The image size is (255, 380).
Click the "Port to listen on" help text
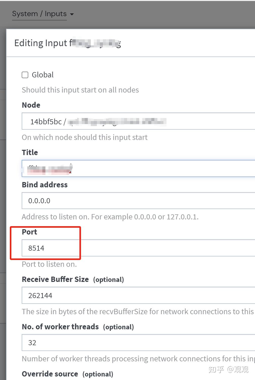(x=49, y=264)
